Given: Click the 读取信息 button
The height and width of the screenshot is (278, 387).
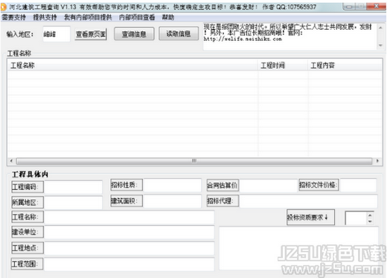Looking at the screenshot, I should pyautogui.click(x=179, y=34).
